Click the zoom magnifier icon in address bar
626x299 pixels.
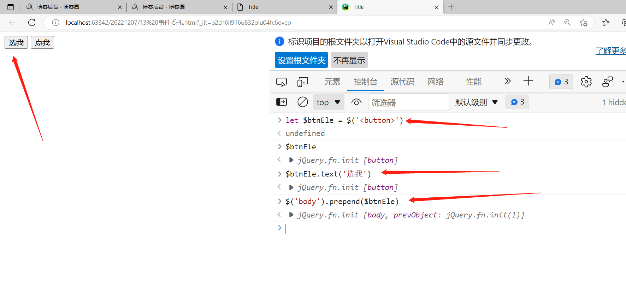tap(567, 23)
